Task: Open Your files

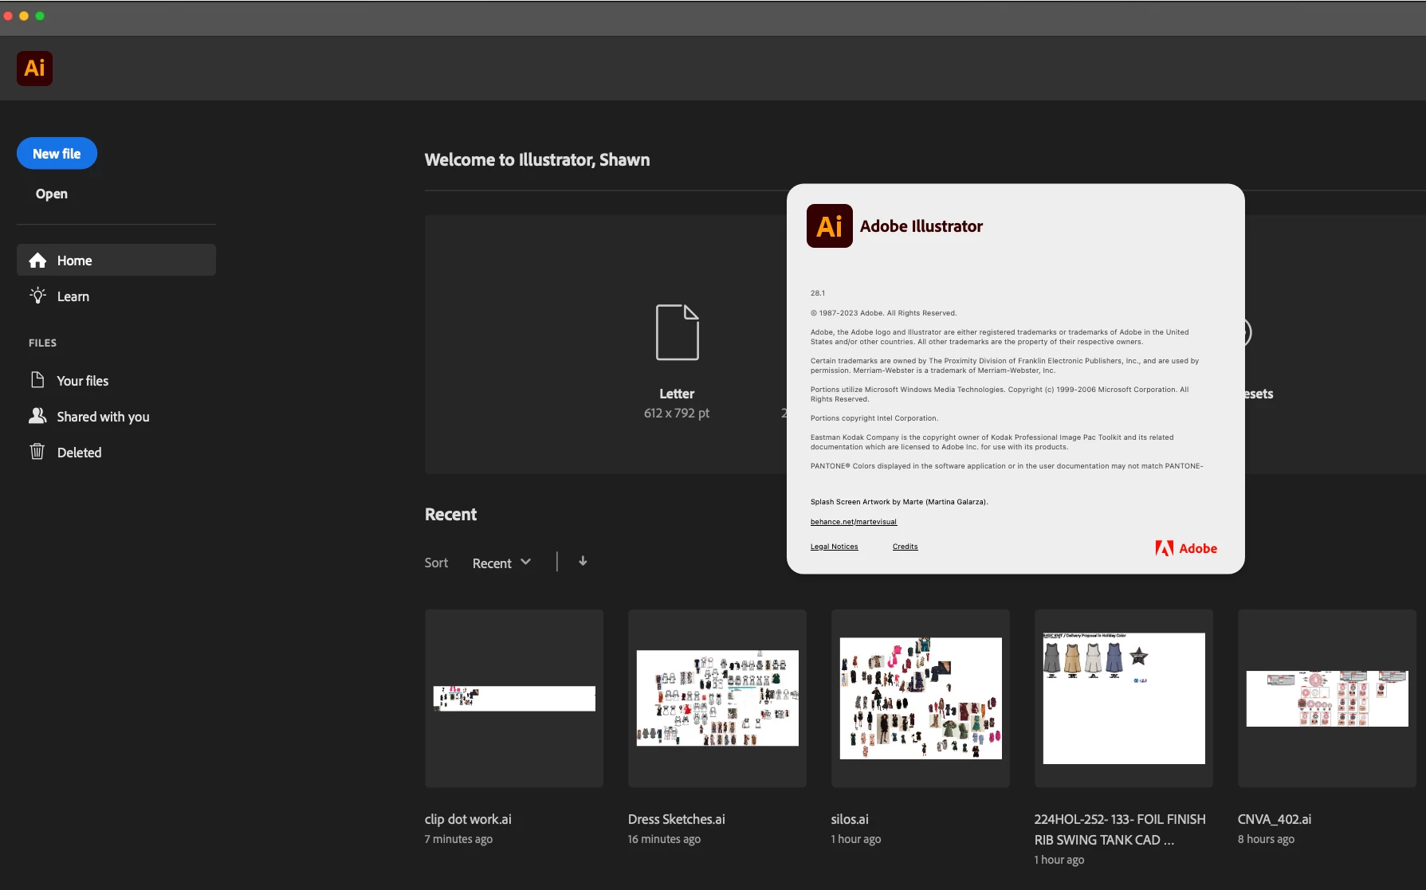Action: point(83,381)
